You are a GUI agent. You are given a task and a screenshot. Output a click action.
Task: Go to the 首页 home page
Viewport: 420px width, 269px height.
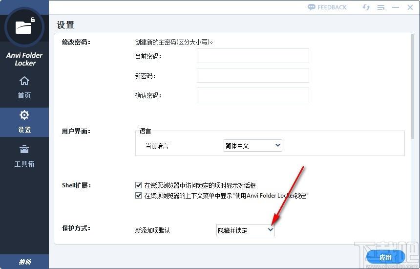click(24, 88)
